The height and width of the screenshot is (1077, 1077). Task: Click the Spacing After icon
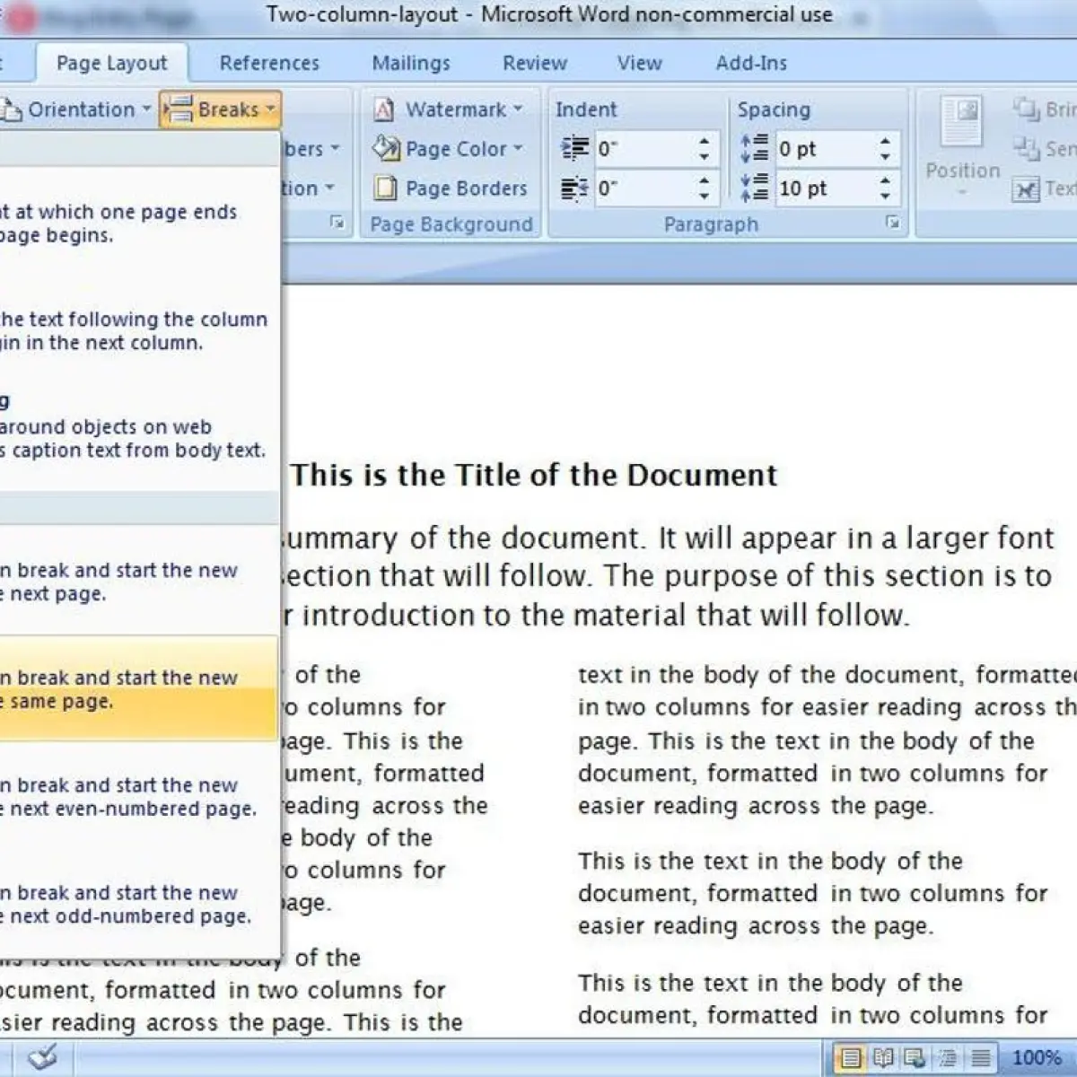coord(754,188)
